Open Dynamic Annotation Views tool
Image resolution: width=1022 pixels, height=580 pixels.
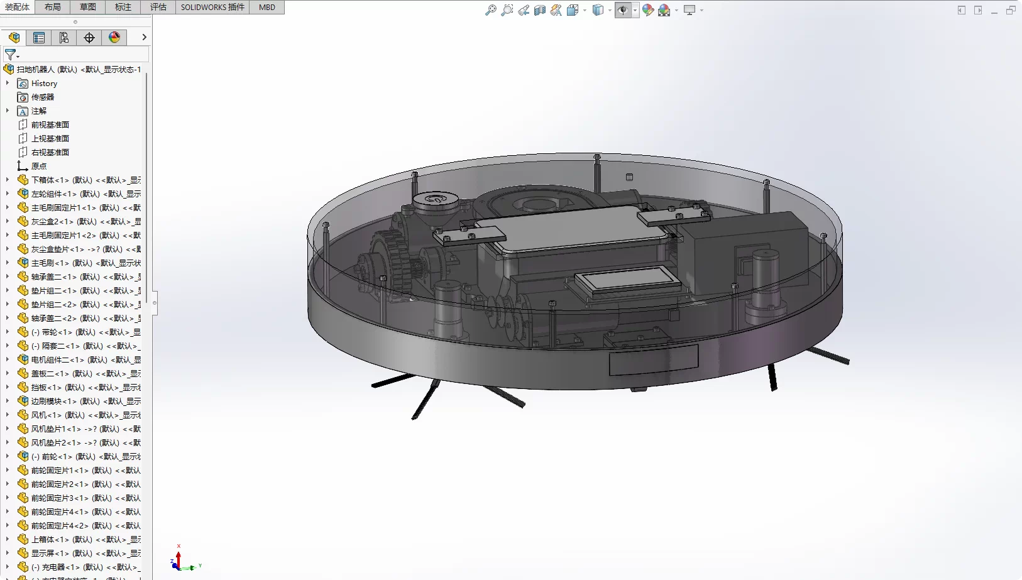[556, 10]
